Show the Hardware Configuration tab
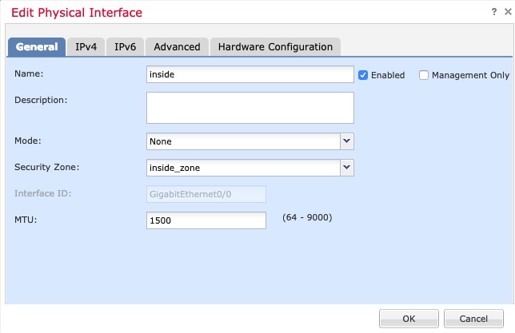The image size is (515, 333). tap(275, 46)
